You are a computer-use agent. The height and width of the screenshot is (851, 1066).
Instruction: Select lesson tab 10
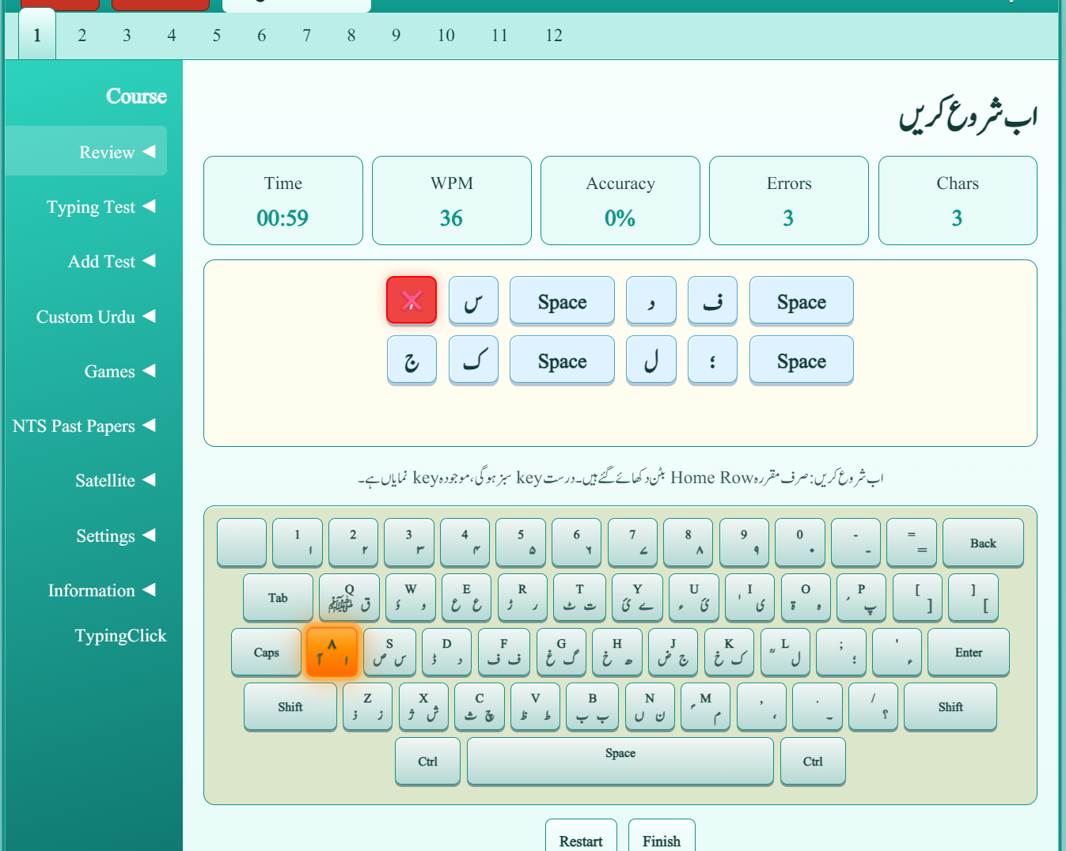tap(446, 36)
